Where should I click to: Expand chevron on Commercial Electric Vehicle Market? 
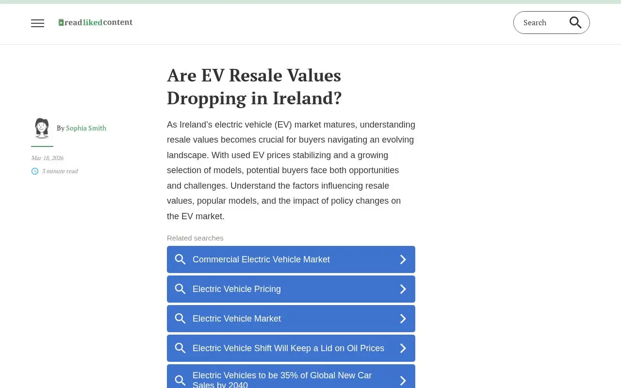coord(403,259)
